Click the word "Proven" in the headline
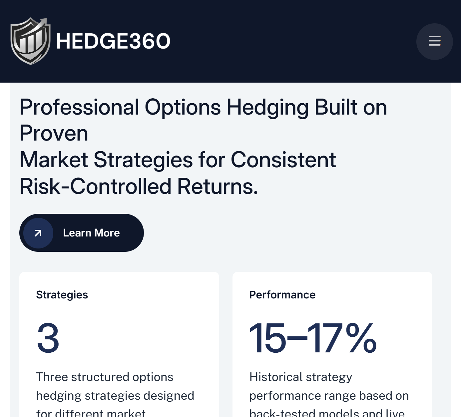 pyautogui.click(x=54, y=133)
